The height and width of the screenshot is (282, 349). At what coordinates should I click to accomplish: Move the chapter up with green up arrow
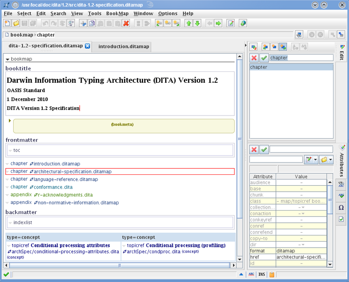(x=189, y=23)
